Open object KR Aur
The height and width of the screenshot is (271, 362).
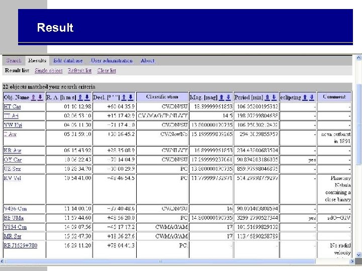(x=13, y=151)
